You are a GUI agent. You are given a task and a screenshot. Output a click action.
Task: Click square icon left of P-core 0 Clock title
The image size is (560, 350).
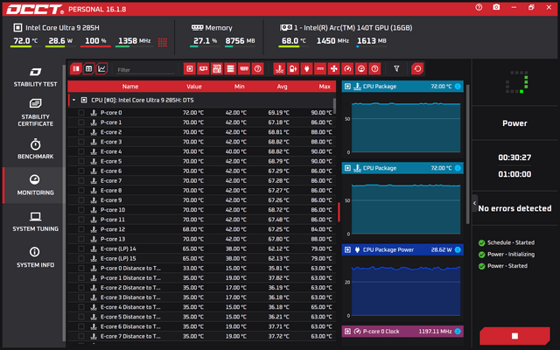point(347,332)
